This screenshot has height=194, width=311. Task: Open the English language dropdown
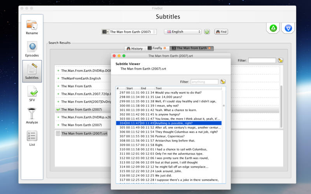(183, 32)
